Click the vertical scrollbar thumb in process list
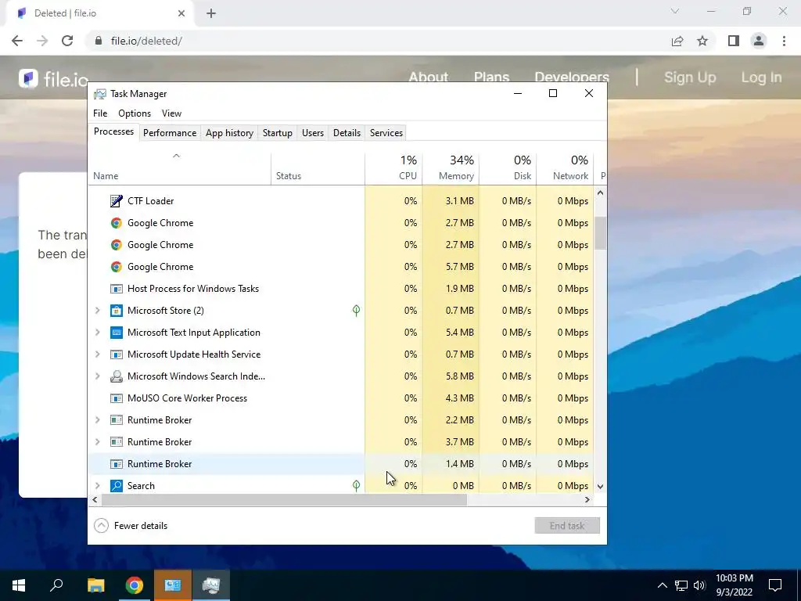The image size is (801, 601). (x=600, y=233)
